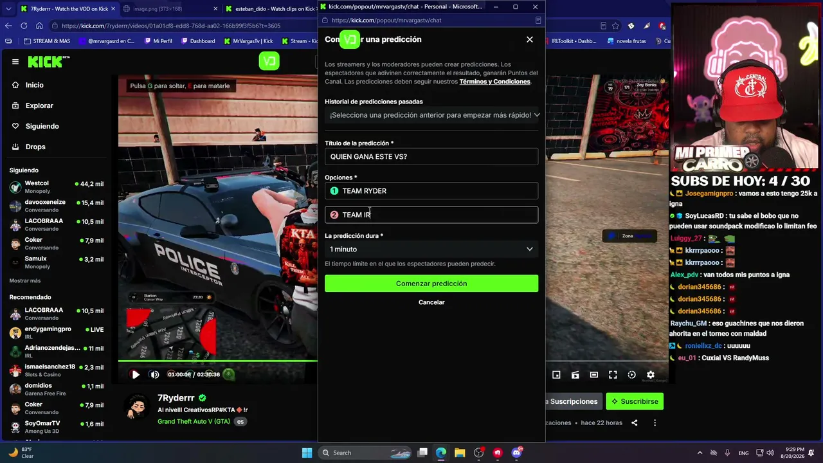Open the Dashboard bookmark
The image size is (823, 463).
pyautogui.click(x=198, y=41)
